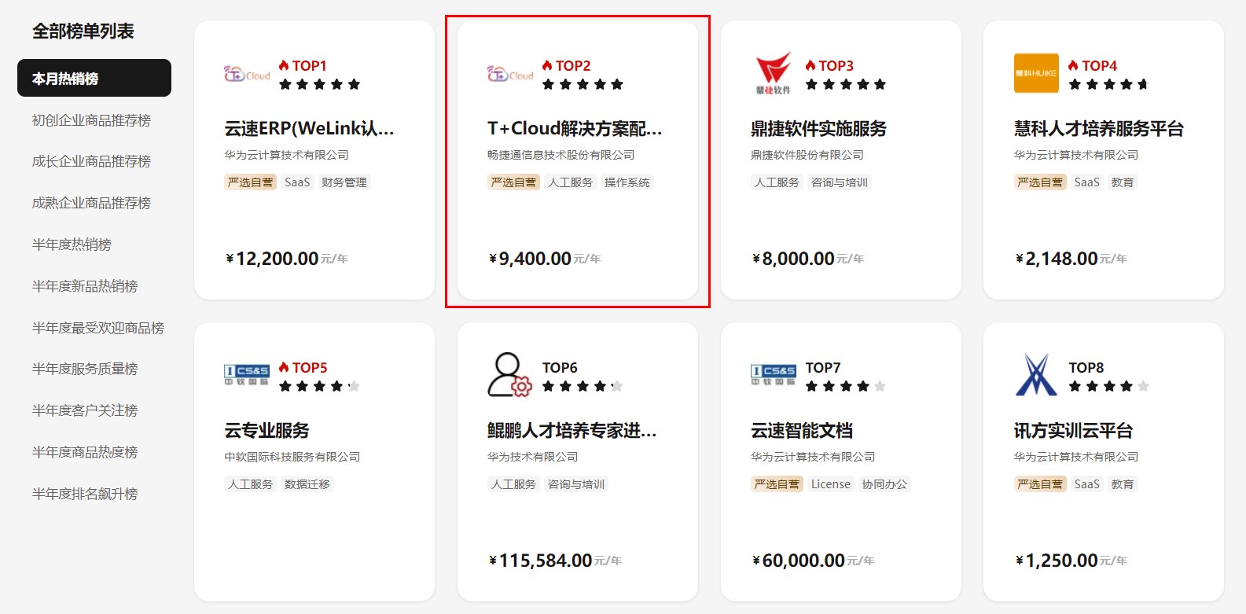
Task: Open product 鼎捷软件实施服务
Action: pyautogui.click(x=818, y=128)
